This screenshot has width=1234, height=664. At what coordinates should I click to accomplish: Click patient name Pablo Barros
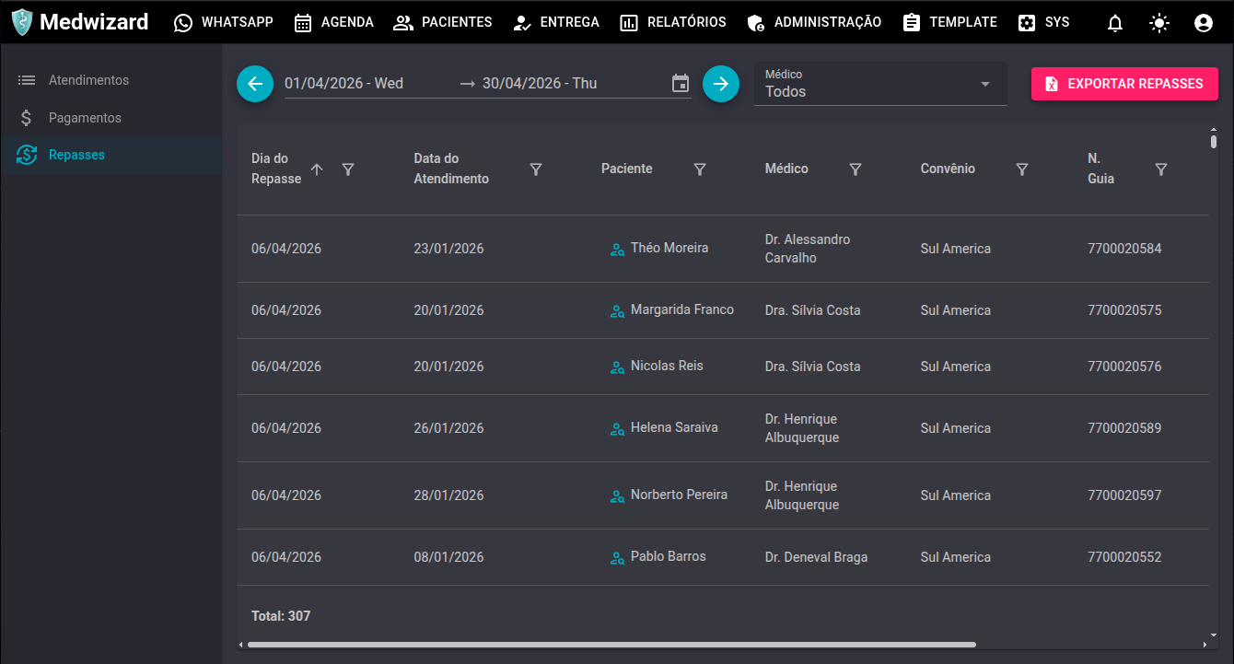tap(669, 556)
